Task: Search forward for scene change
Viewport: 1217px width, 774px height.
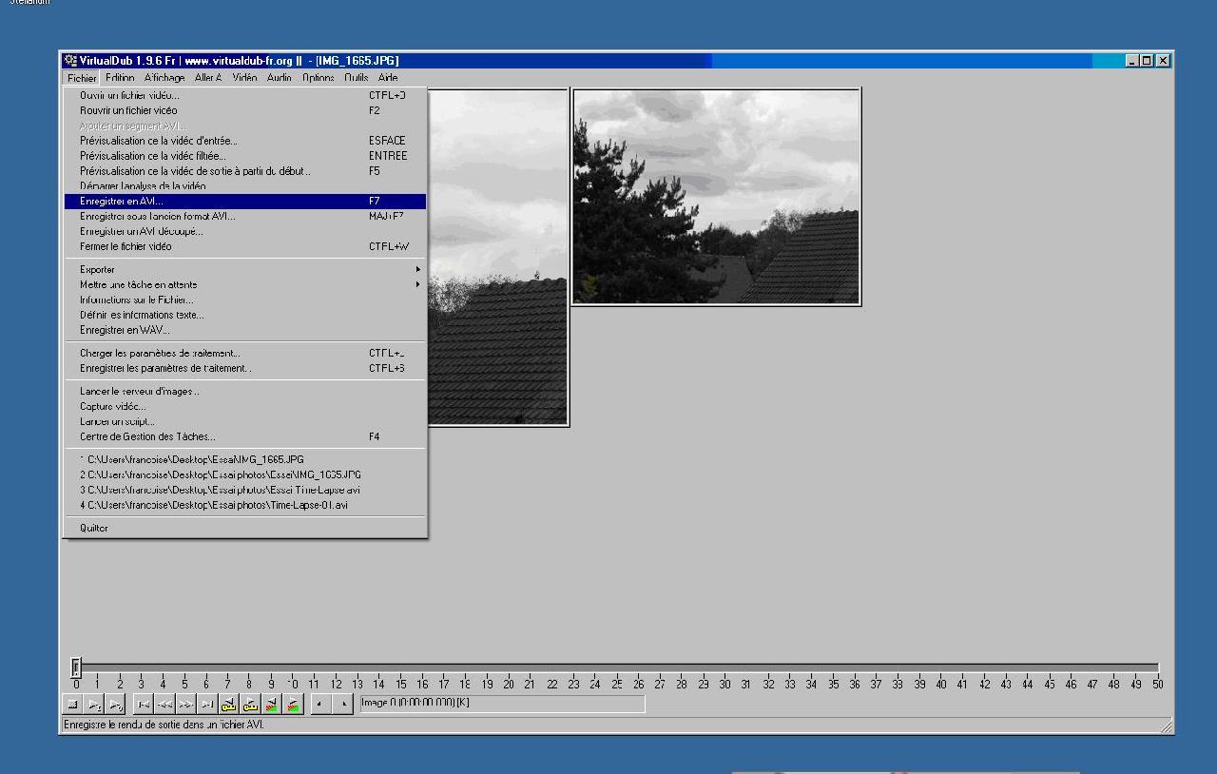Action: click(294, 705)
